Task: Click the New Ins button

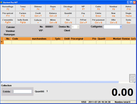Action: pos(113,15)
